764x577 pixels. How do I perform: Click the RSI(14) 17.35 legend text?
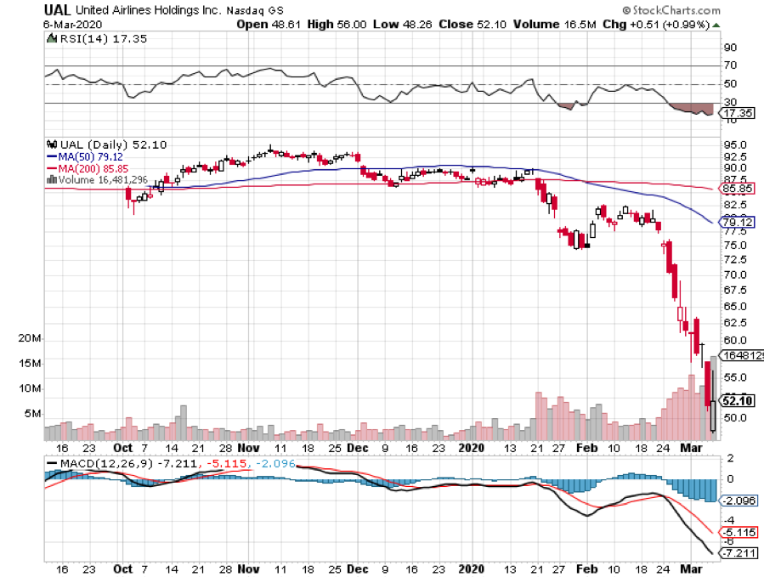[103, 38]
